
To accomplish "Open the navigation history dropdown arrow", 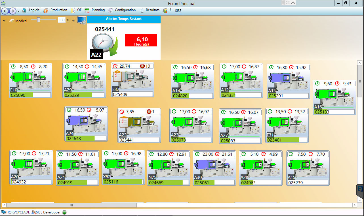I will tap(18, 11).
